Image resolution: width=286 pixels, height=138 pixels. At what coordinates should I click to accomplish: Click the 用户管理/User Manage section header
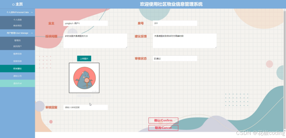point(18,33)
